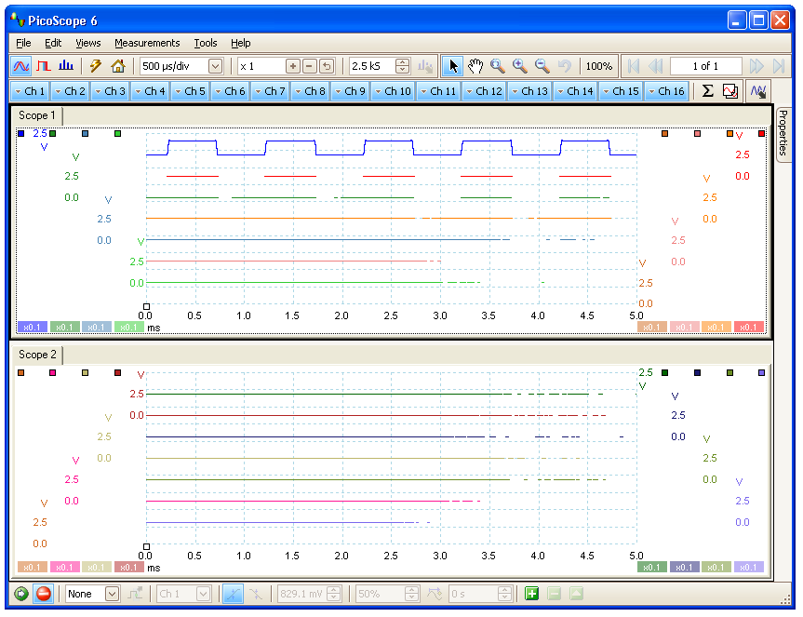Screen dimensions: 803x617
Task: Click the red Stop capture button
Action: tap(44, 594)
